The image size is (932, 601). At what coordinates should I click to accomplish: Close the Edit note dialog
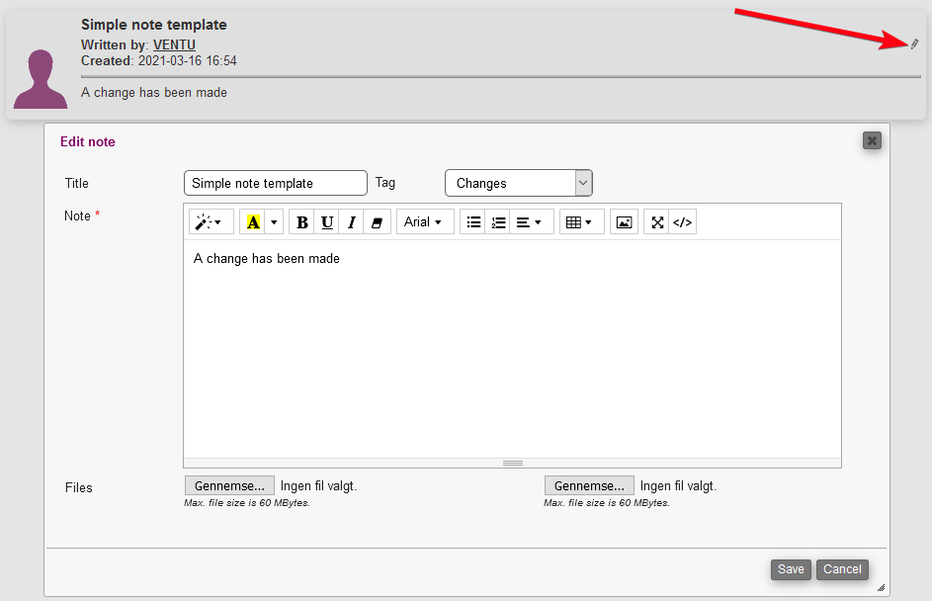pyautogui.click(x=872, y=140)
